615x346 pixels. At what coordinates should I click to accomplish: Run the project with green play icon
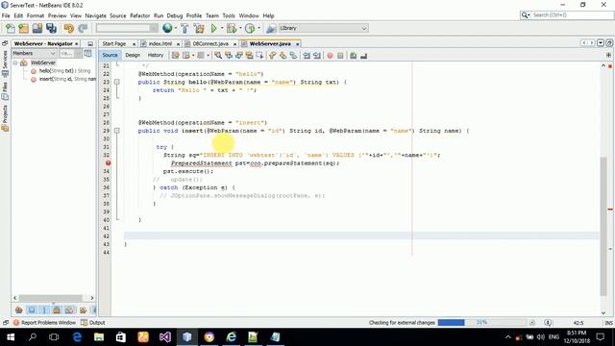(213, 28)
